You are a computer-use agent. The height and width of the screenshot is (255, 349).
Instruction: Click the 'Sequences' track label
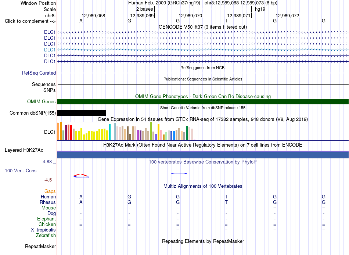coord(44,84)
